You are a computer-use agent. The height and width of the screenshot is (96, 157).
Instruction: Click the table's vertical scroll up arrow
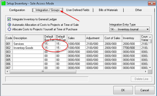[x=150, y=37]
